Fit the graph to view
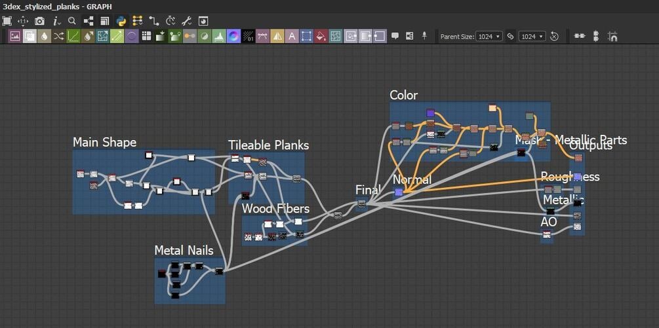This screenshot has height=328, width=659. (7, 21)
